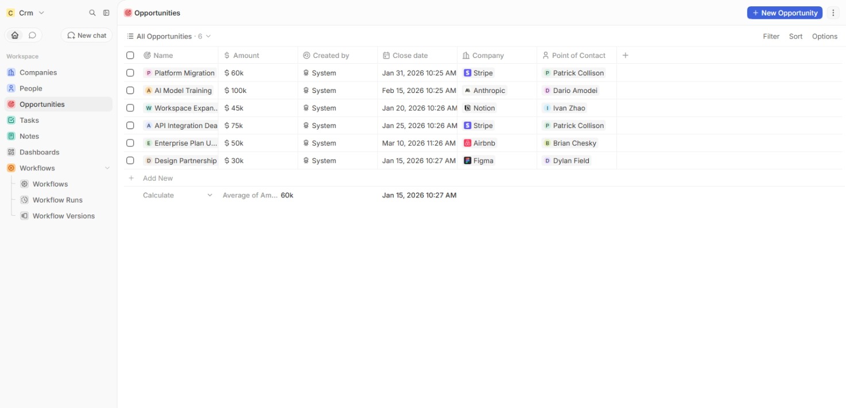
Task: Open the Crm workspace dropdown
Action: click(25, 13)
